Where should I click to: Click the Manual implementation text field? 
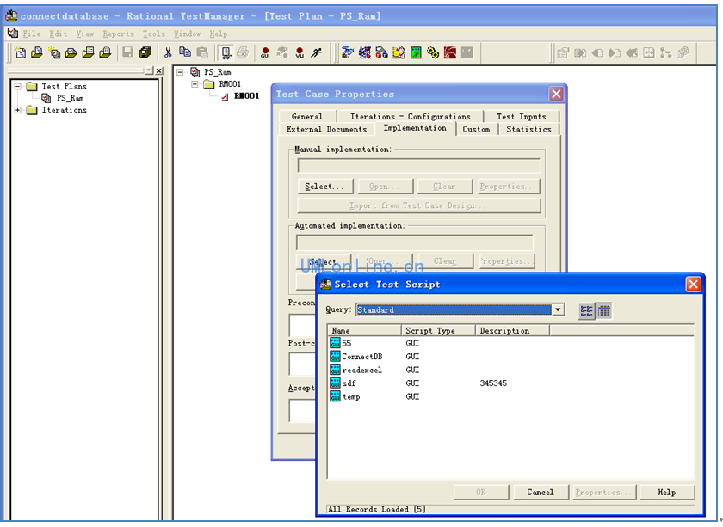click(x=418, y=165)
